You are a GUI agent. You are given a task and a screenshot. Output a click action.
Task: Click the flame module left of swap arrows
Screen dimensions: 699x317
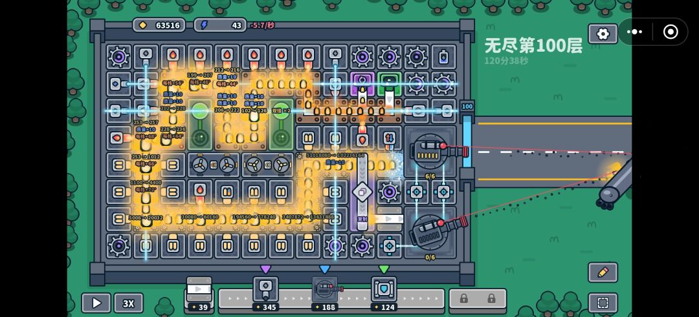tap(362, 138)
